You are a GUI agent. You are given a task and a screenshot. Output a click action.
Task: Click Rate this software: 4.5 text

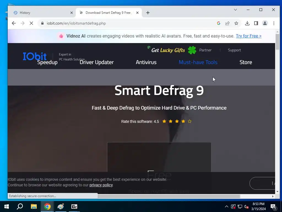[x=140, y=121]
